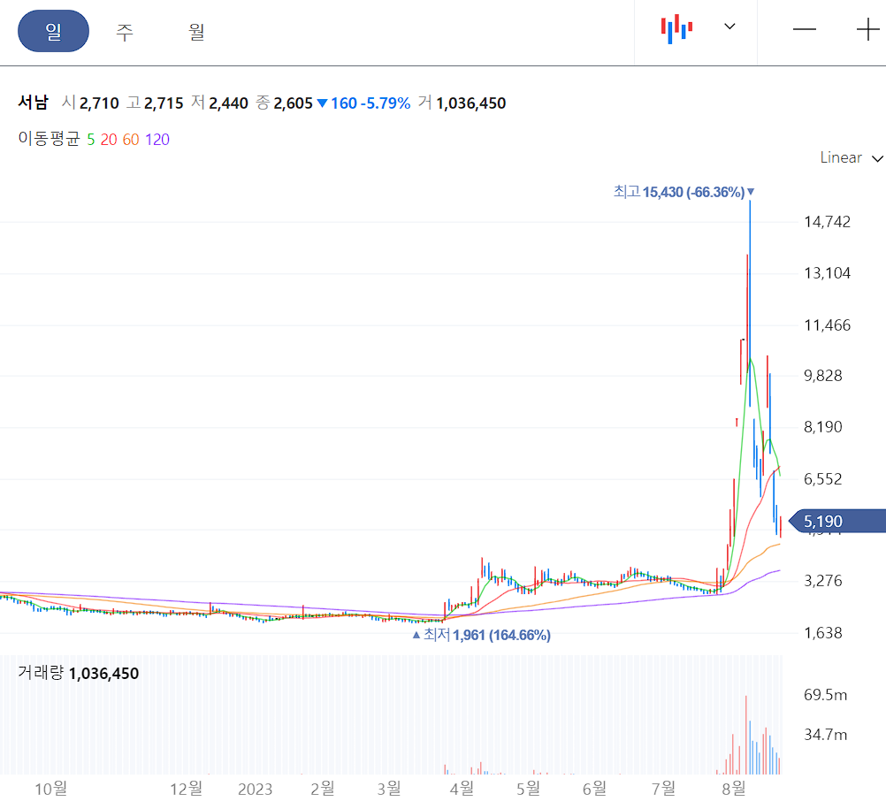886x809 pixels.
Task: Click the 10월 date axis label
Action: 51,789
